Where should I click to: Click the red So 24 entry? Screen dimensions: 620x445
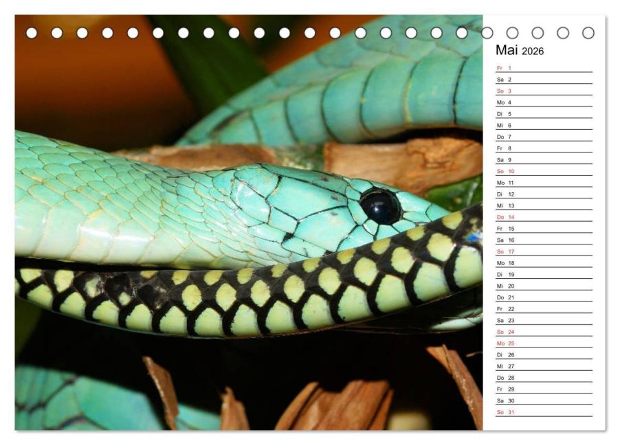point(543,332)
